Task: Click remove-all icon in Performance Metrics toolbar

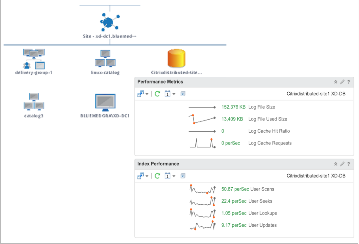Action: pyautogui.click(x=183, y=94)
